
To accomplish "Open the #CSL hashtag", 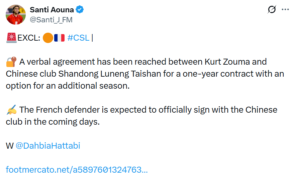I will [x=78, y=38].
